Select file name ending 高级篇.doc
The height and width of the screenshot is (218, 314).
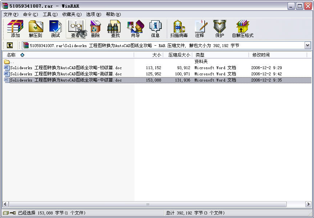point(66,74)
